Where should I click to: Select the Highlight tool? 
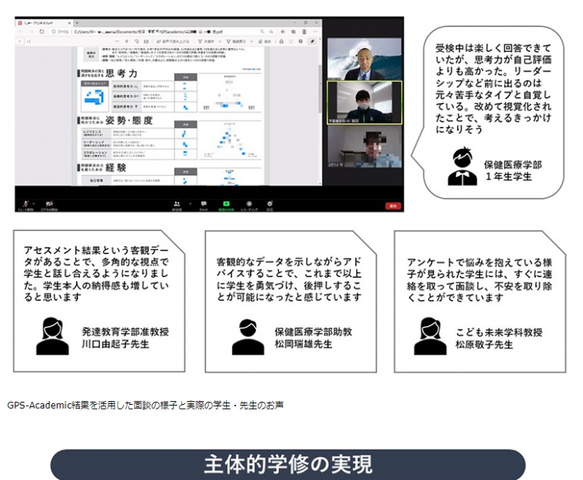[x=236, y=41]
